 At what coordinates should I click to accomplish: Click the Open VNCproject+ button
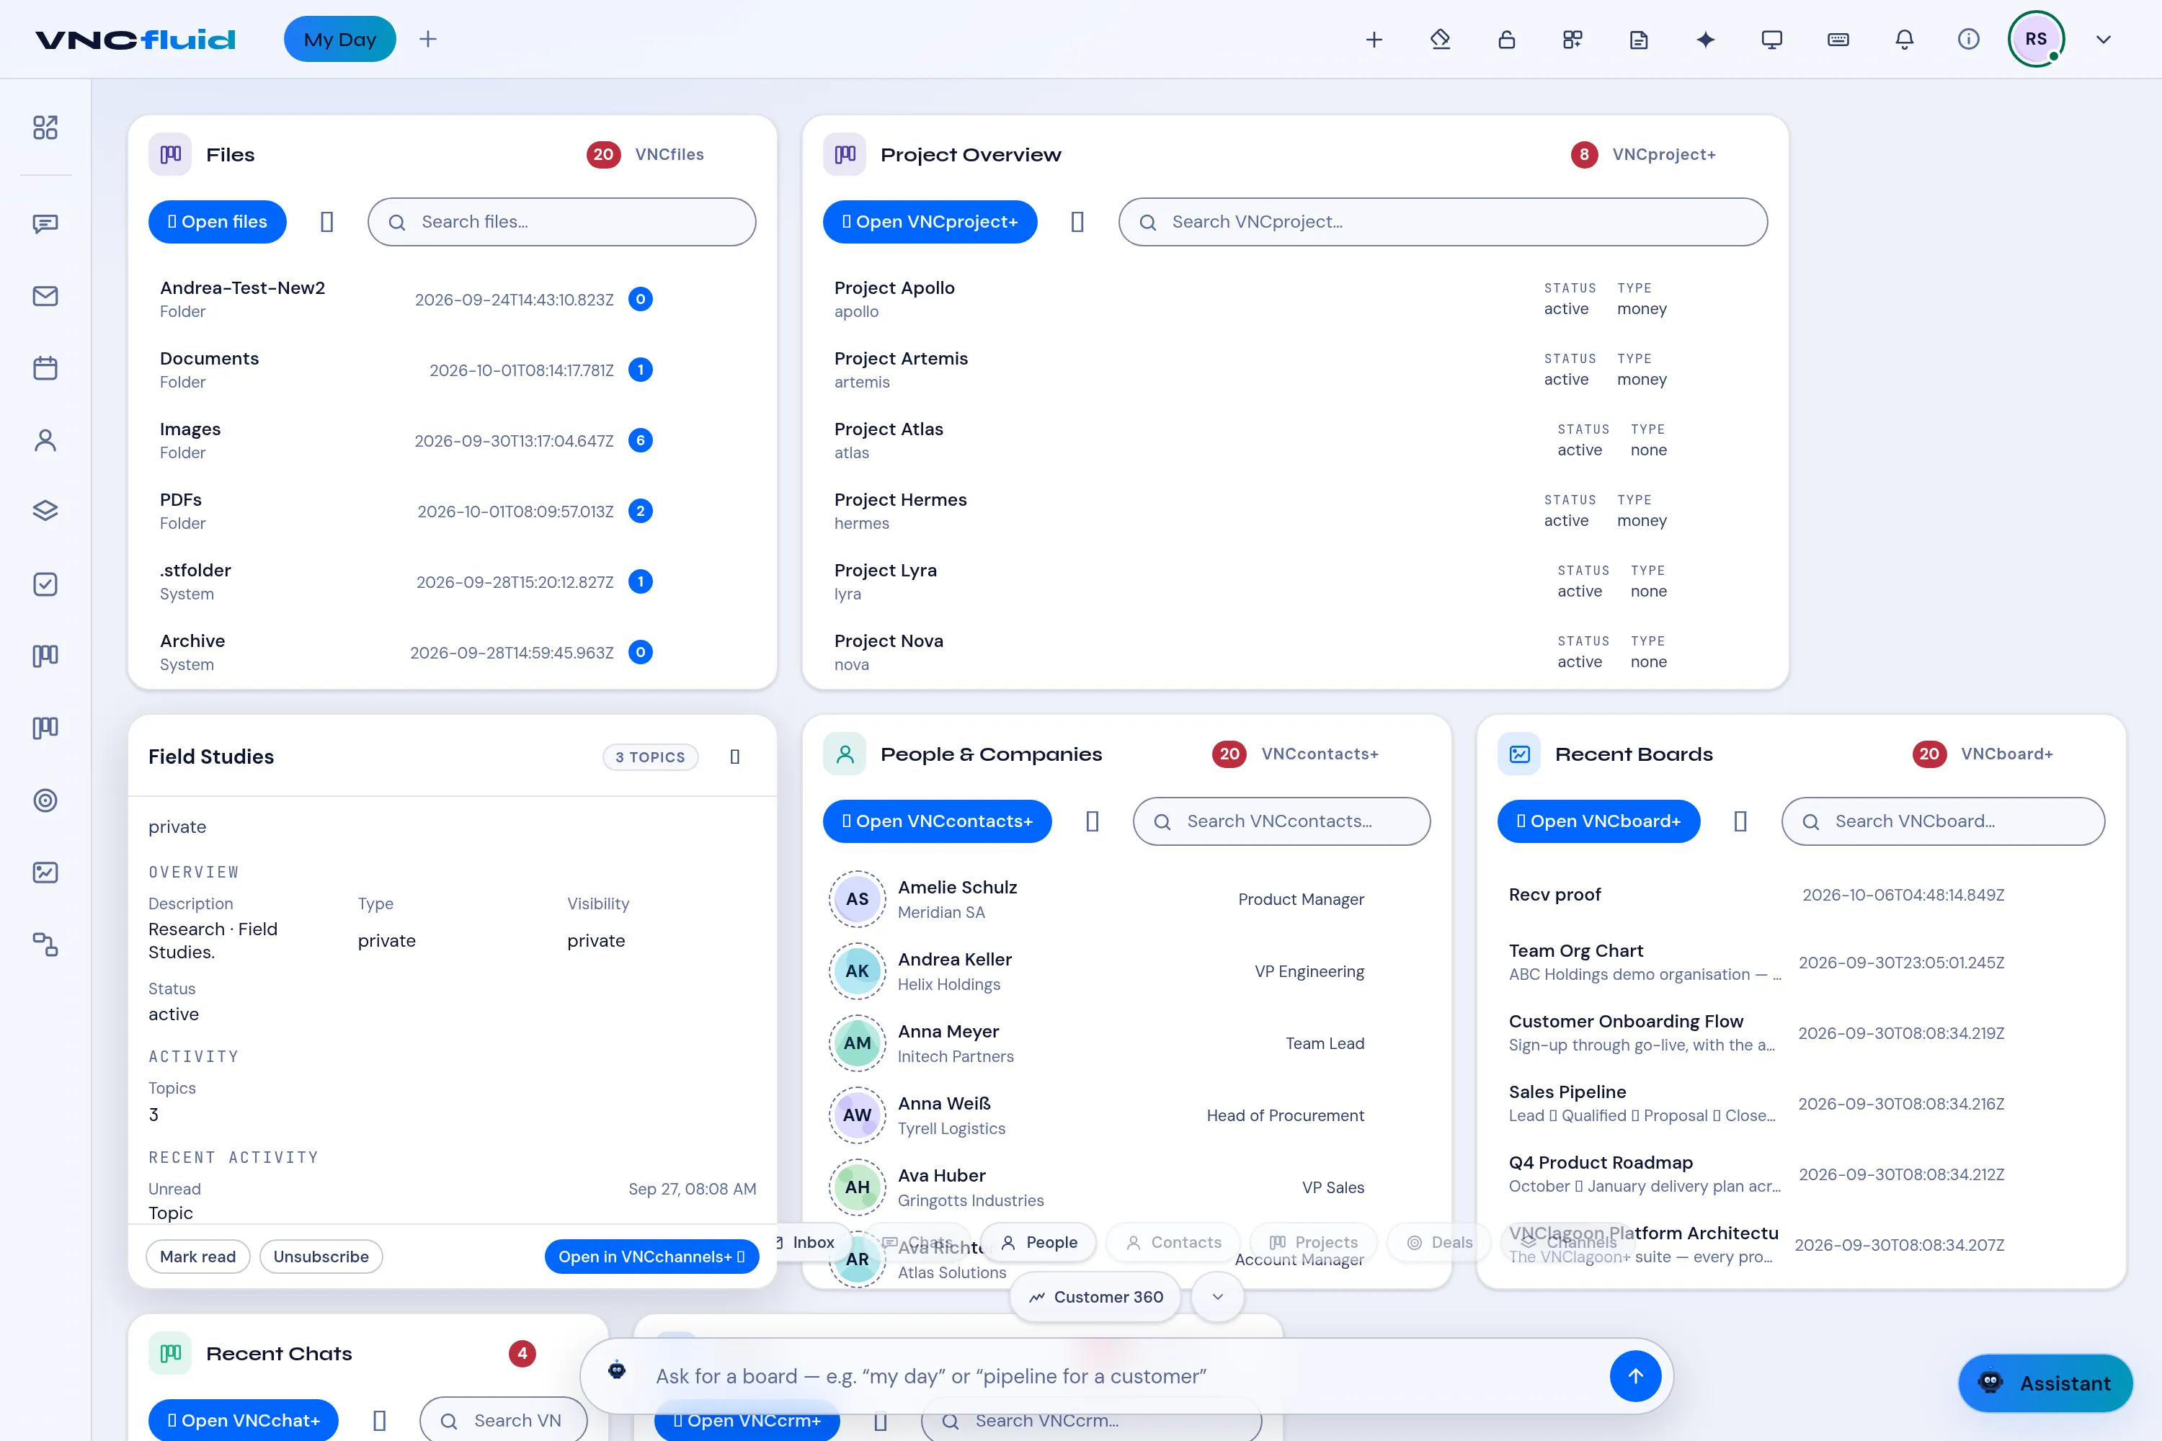click(x=930, y=221)
